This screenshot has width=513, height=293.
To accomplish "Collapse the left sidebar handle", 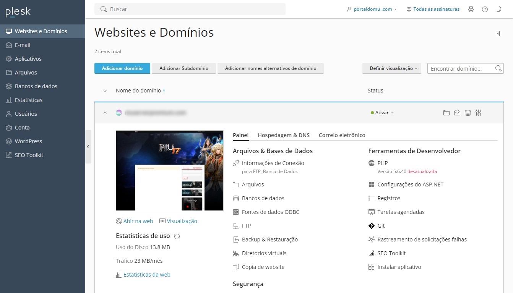I will [88, 147].
